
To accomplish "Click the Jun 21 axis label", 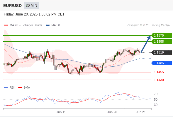I will [x=141, y=112].
